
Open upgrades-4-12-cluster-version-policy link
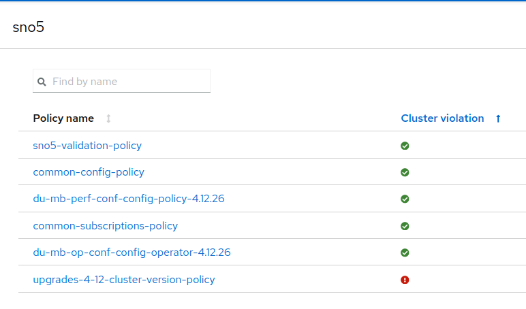click(124, 280)
